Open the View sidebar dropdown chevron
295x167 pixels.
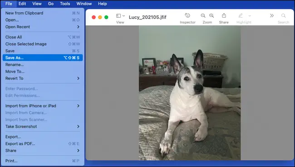[x=123, y=16]
